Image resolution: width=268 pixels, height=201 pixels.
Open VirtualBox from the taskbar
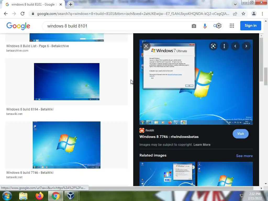[71, 196]
